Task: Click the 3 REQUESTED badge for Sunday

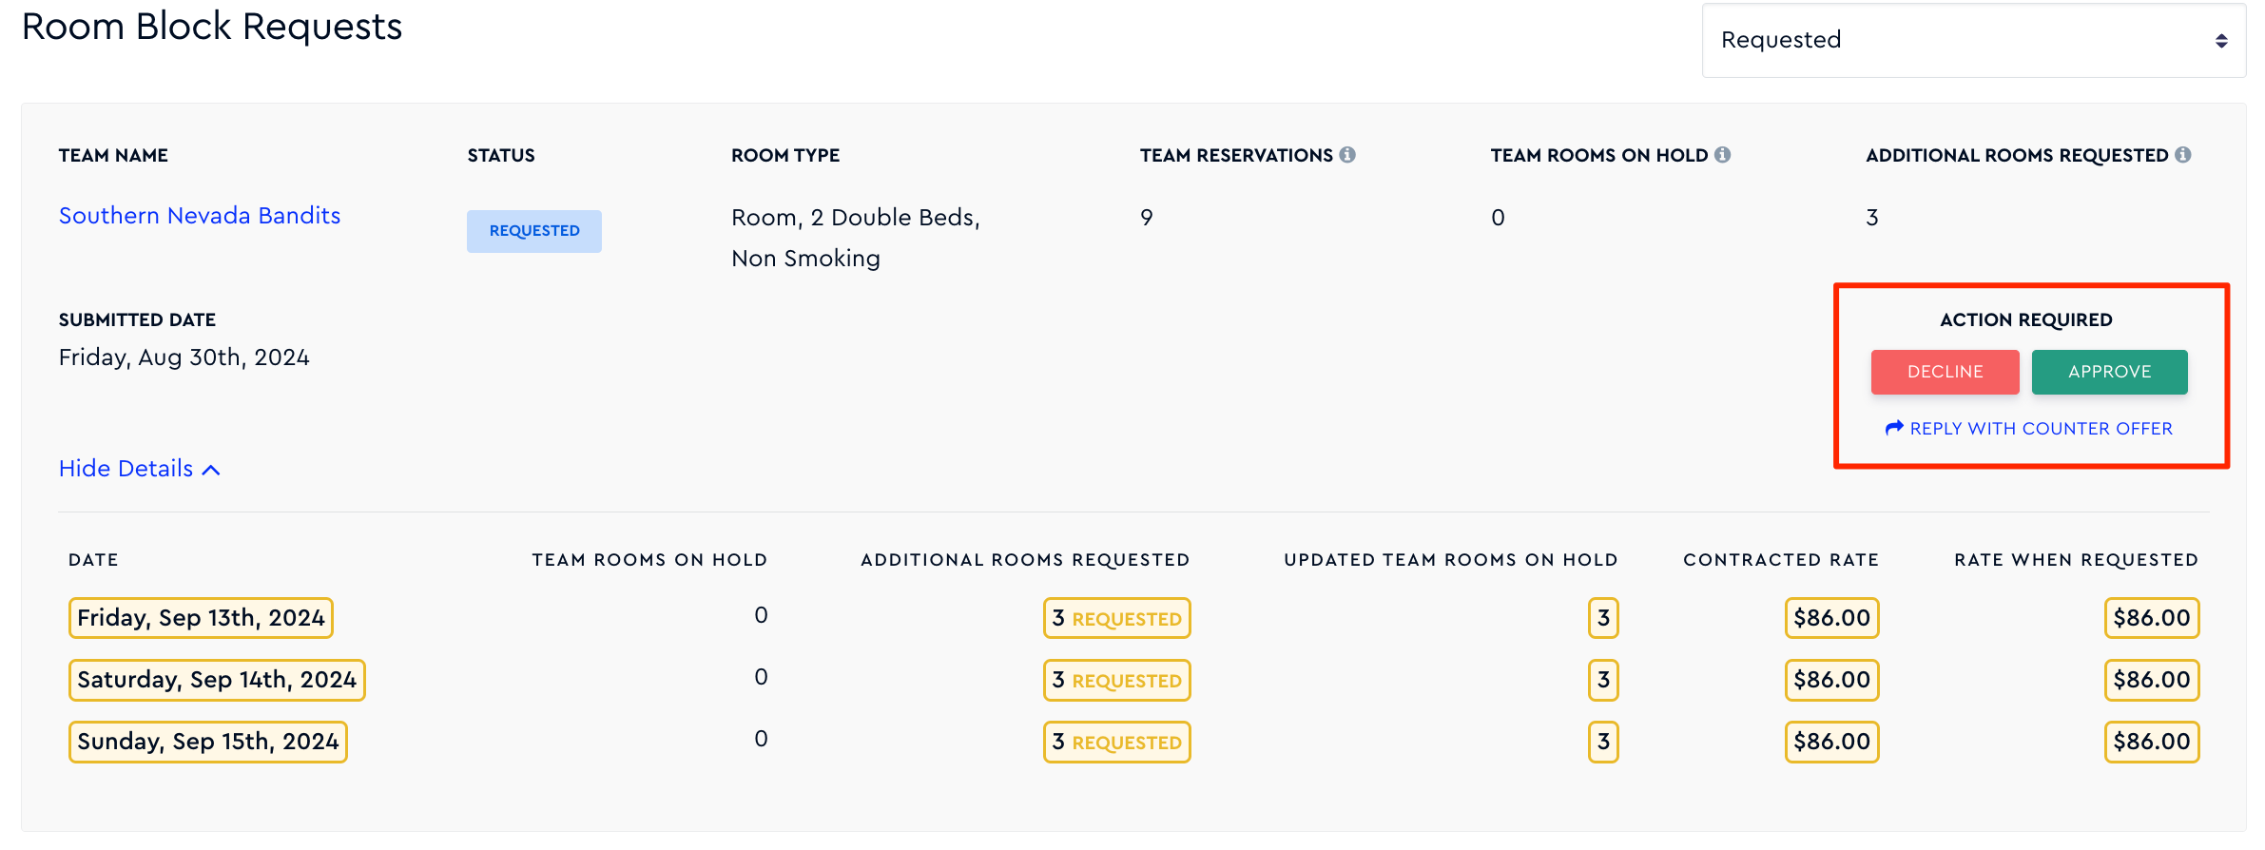Action: coord(1117,742)
